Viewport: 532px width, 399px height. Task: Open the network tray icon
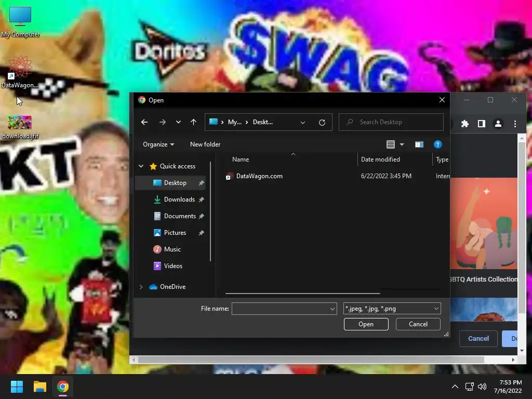pos(469,387)
